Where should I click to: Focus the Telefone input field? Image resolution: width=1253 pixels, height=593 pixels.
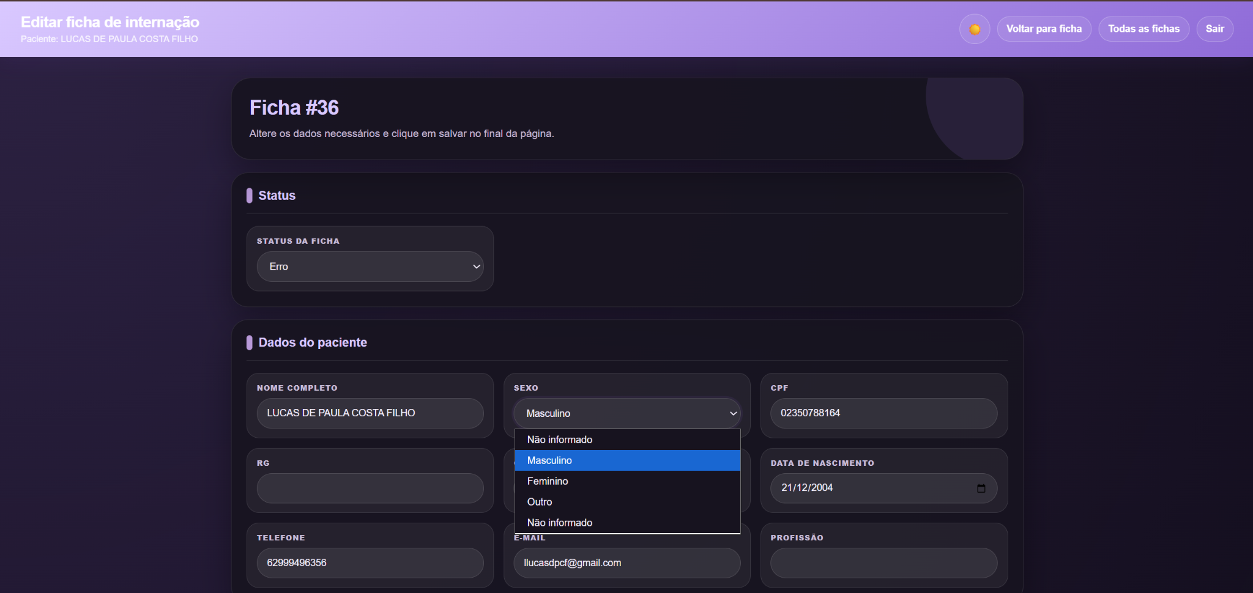coord(370,562)
